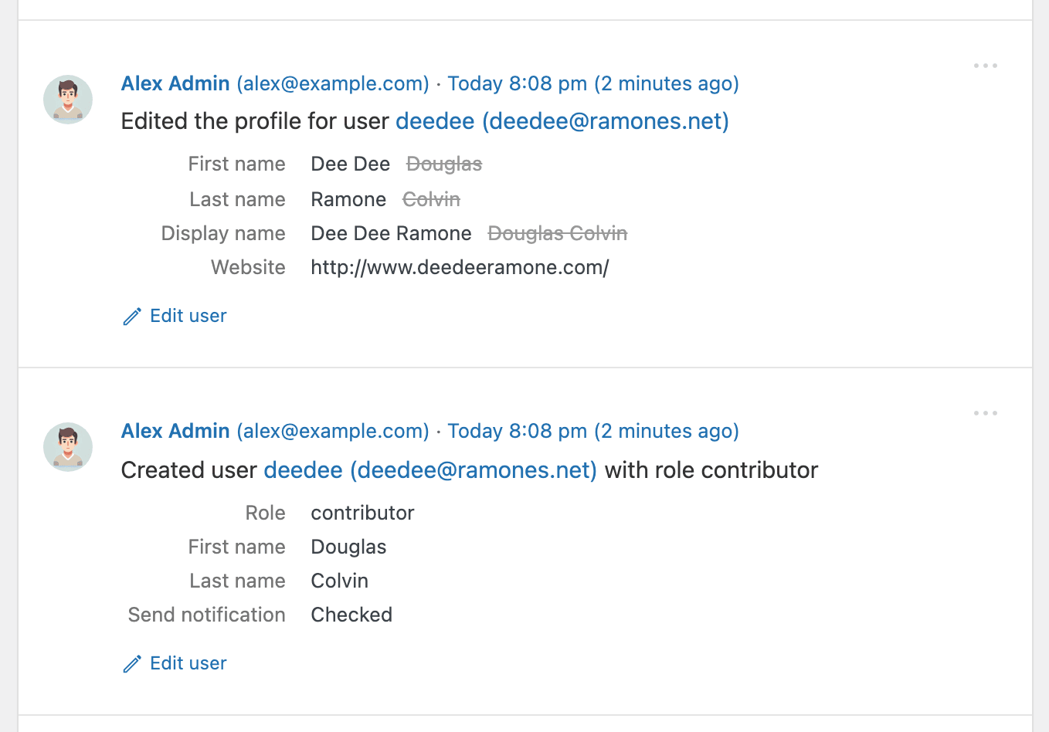
Task: Select display name 'Dee Dee Ramone'
Action: coord(392,233)
